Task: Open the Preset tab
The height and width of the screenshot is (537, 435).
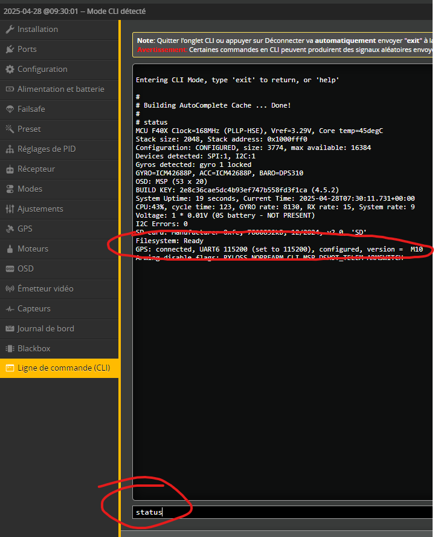Action: (x=29, y=129)
